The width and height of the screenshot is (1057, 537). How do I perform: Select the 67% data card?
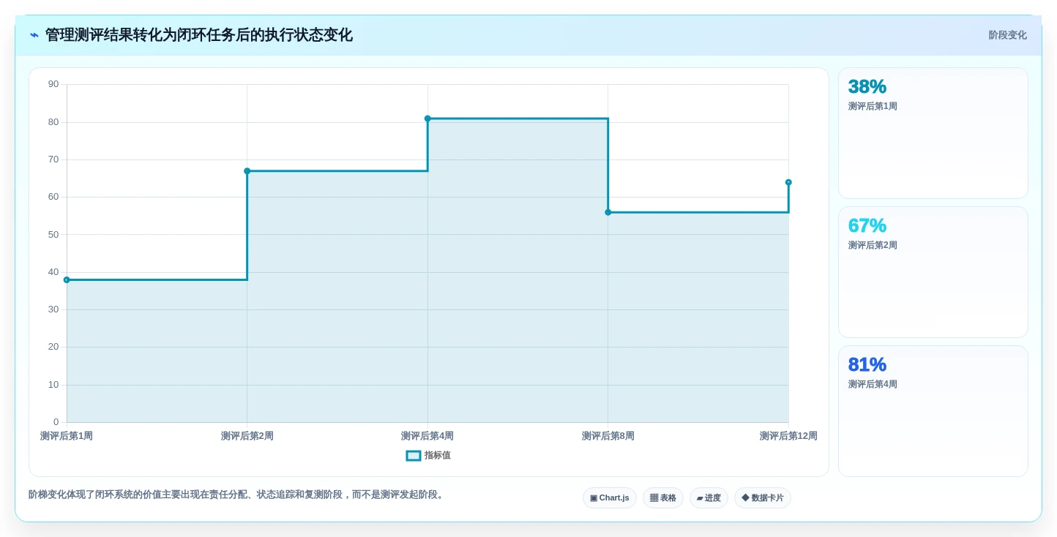tap(933, 272)
